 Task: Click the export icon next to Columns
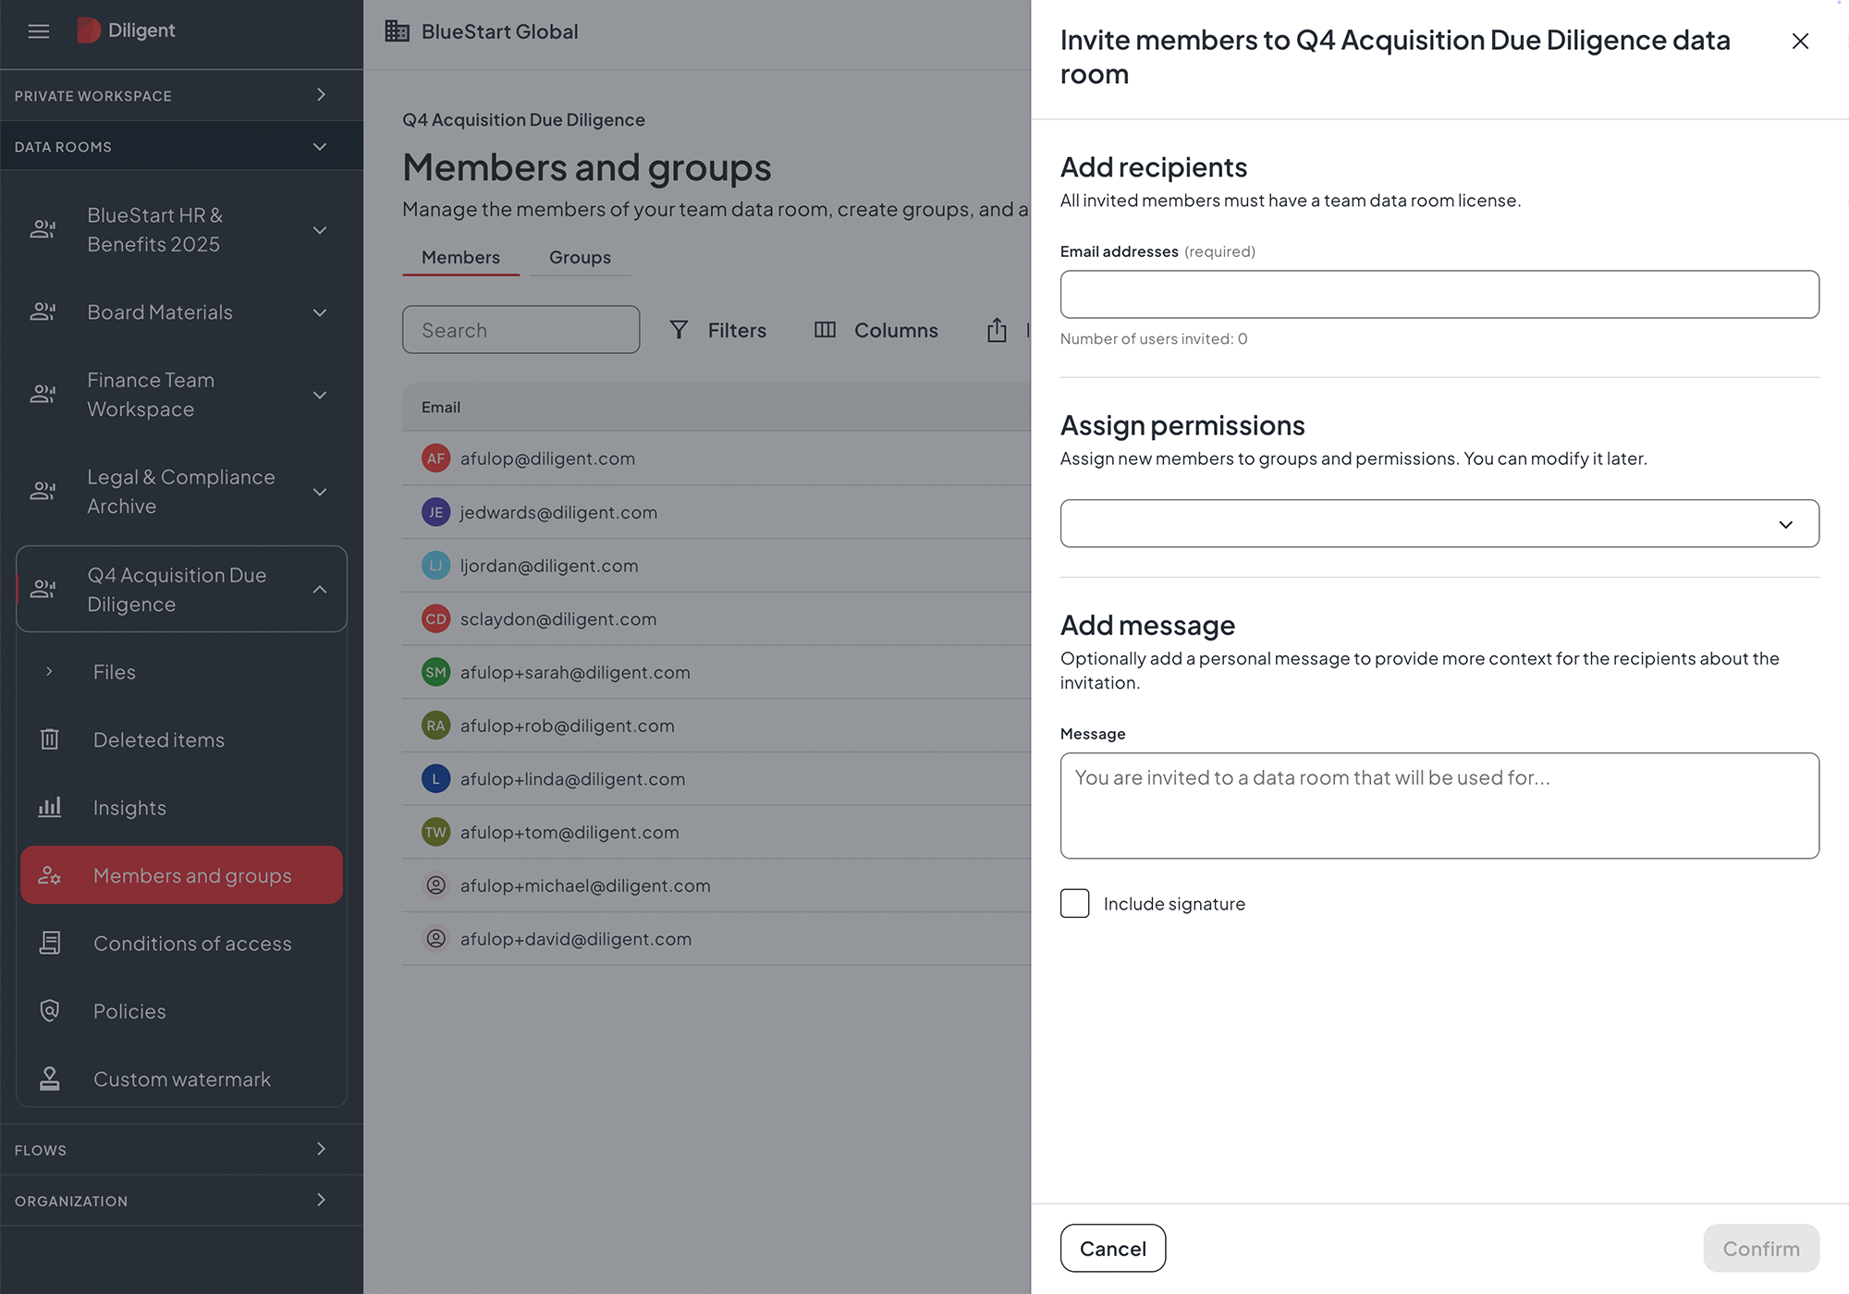click(x=997, y=329)
